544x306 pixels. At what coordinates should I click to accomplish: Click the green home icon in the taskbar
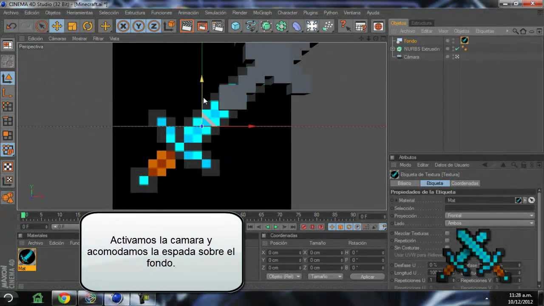(38, 298)
